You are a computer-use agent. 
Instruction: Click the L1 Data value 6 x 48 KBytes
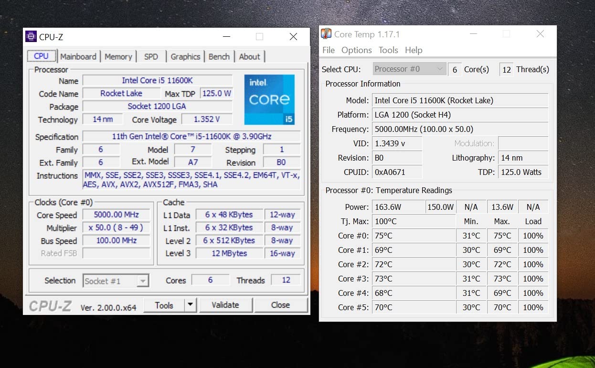tap(229, 215)
